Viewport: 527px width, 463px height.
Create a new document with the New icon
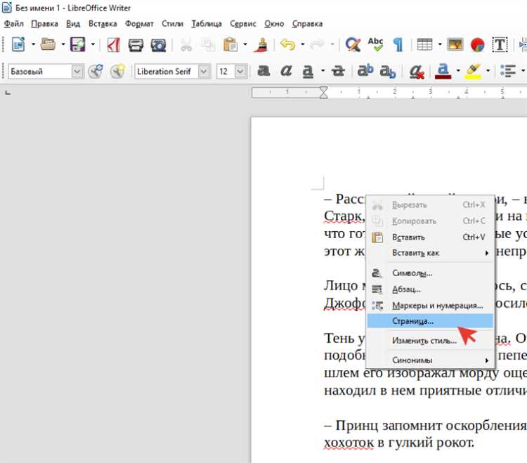point(18,44)
